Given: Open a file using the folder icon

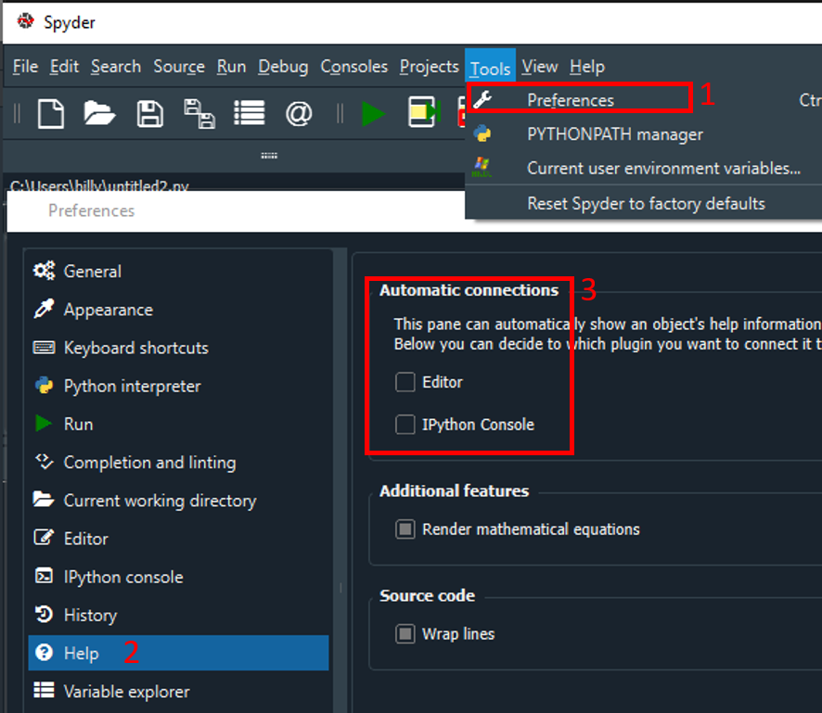Looking at the screenshot, I should pos(99,114).
